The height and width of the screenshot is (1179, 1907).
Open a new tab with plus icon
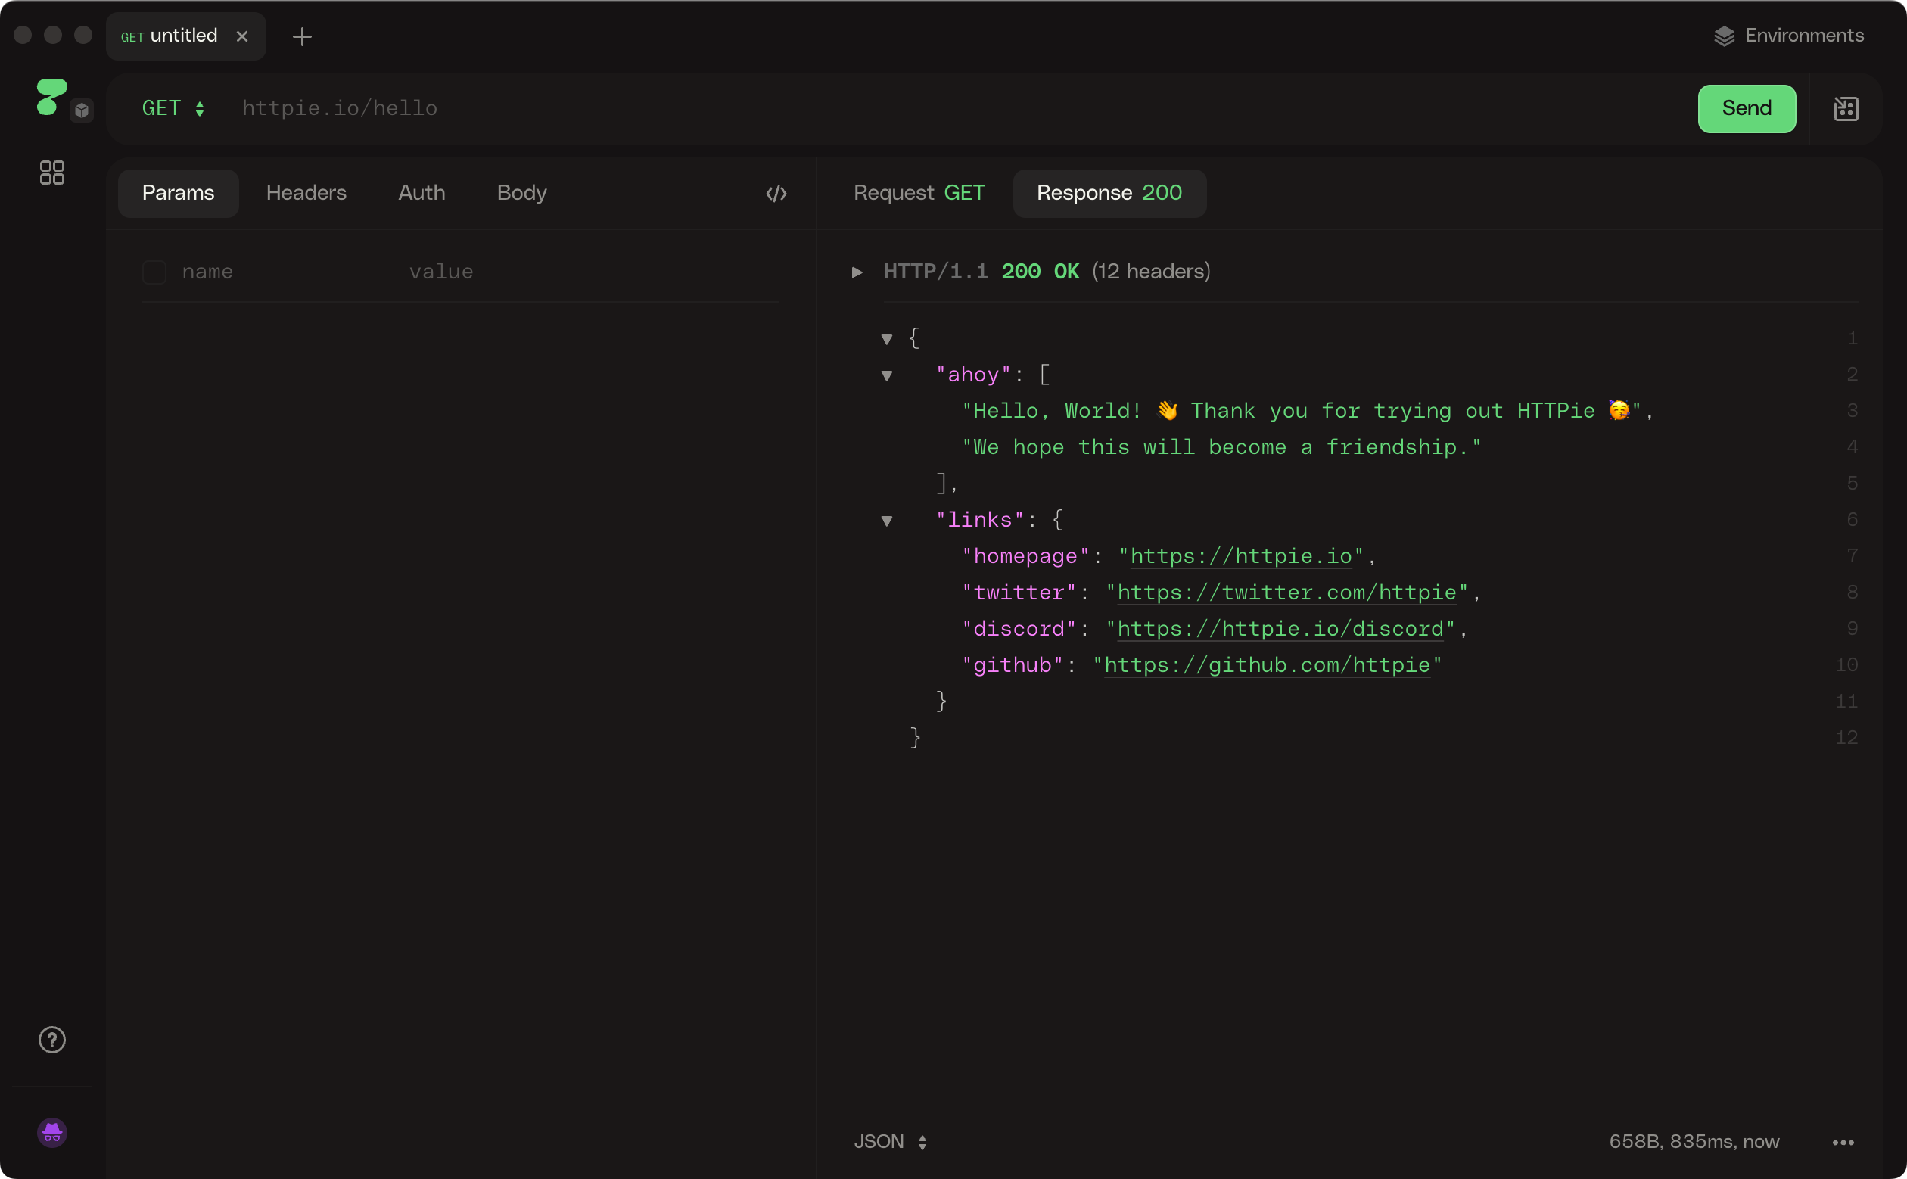point(302,36)
